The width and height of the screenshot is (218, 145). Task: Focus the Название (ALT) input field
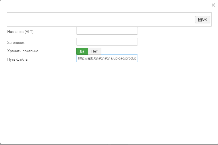(x=107, y=31)
